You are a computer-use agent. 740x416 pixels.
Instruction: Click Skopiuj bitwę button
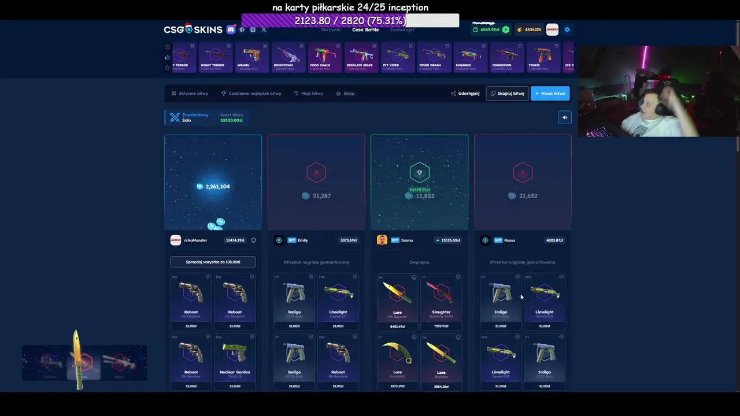pyautogui.click(x=507, y=93)
